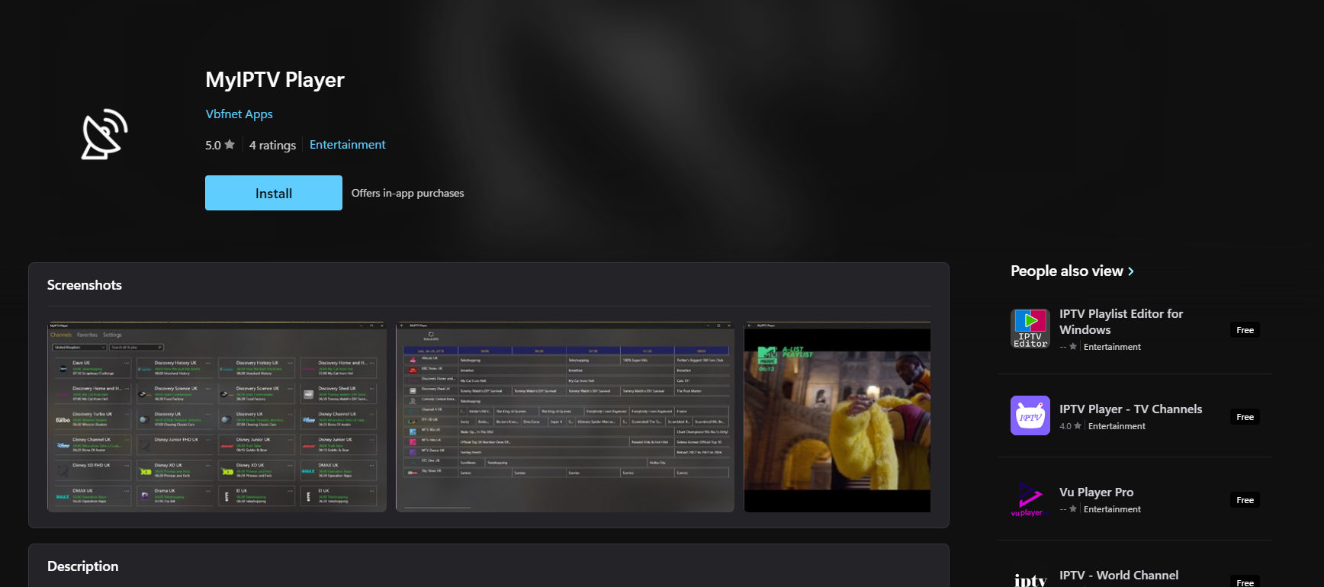Click Free button for Vu Player Pro
1324x587 pixels.
click(x=1245, y=500)
